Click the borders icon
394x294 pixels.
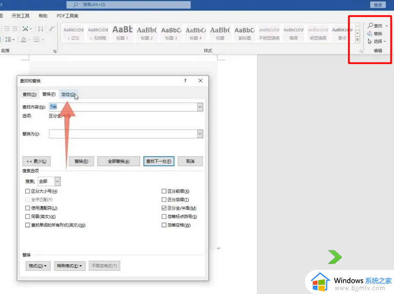tap(37, 40)
